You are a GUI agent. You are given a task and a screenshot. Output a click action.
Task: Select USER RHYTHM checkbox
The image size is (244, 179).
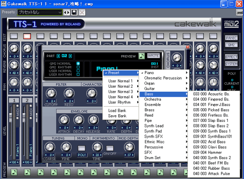click(78, 75)
